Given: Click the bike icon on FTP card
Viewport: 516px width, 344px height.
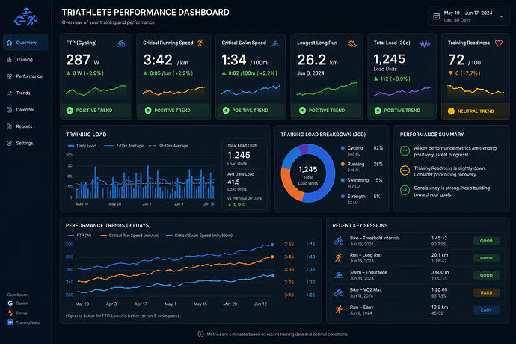Looking at the screenshot, I should point(120,43).
